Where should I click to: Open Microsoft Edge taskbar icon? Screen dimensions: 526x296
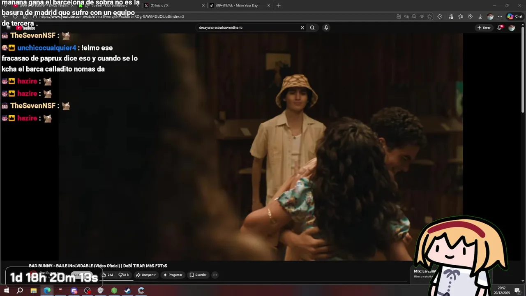click(47, 291)
